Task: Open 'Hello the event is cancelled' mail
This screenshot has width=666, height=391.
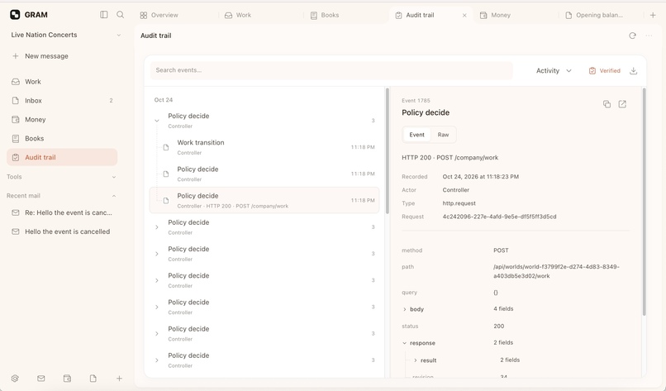Action: 62,231
